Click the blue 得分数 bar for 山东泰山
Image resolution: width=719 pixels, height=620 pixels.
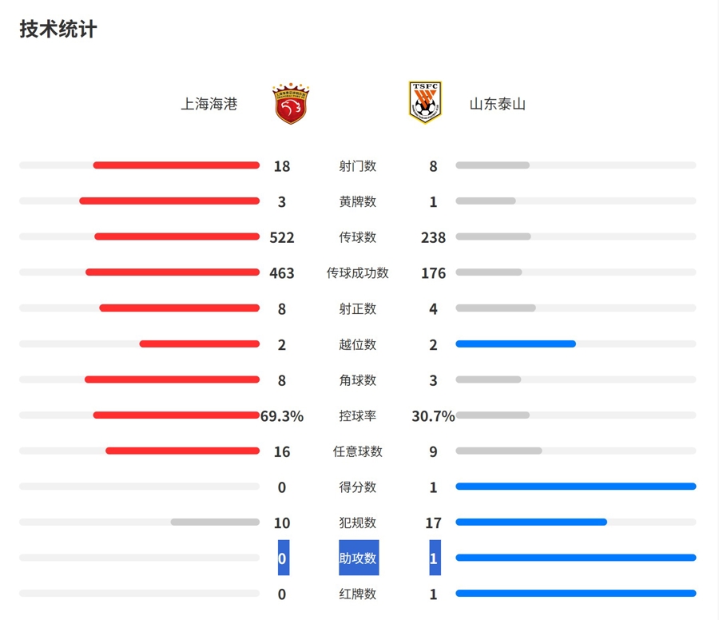click(576, 486)
